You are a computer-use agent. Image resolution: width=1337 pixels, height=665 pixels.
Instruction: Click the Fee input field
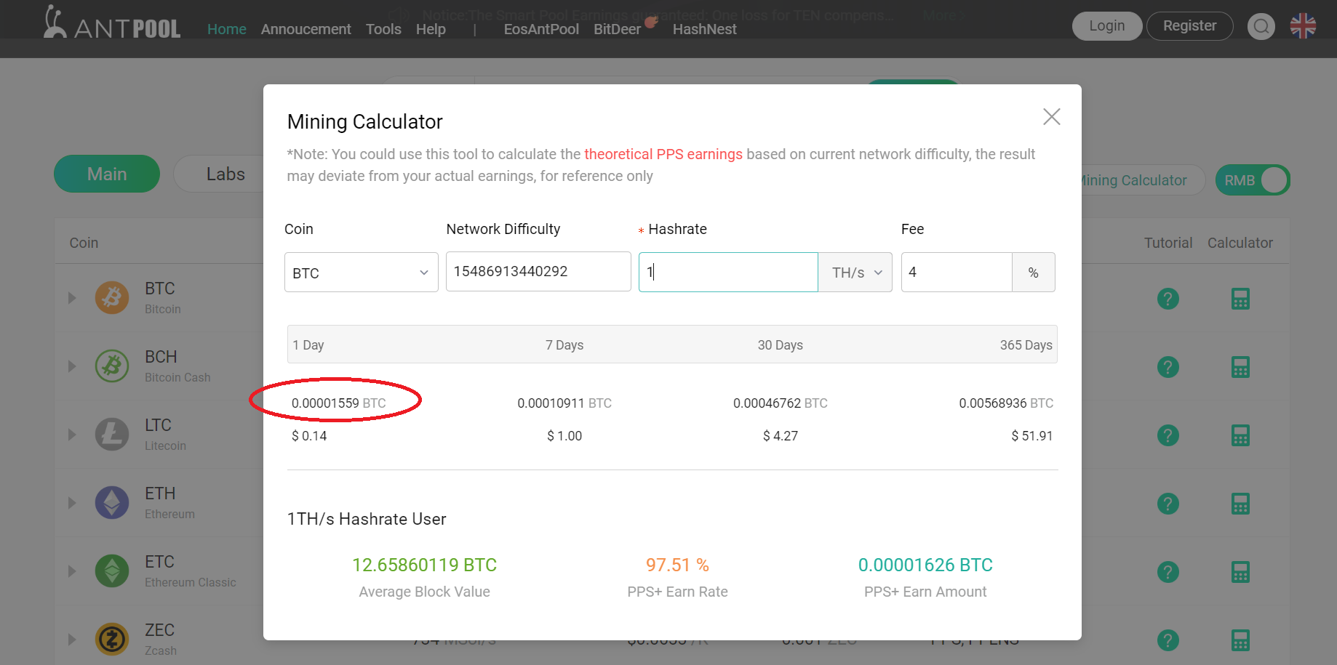coord(957,273)
